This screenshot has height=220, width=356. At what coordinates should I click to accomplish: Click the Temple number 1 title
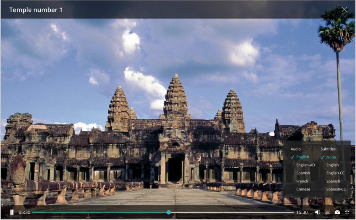[x=36, y=10]
